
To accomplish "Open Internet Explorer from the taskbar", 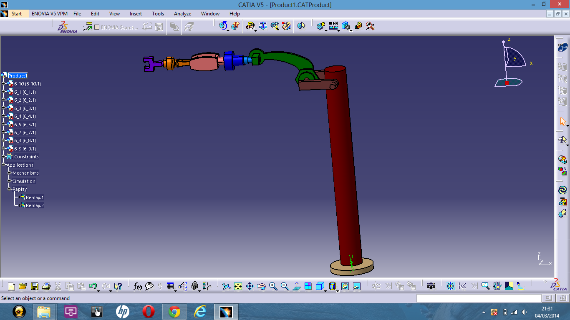I will (x=201, y=312).
